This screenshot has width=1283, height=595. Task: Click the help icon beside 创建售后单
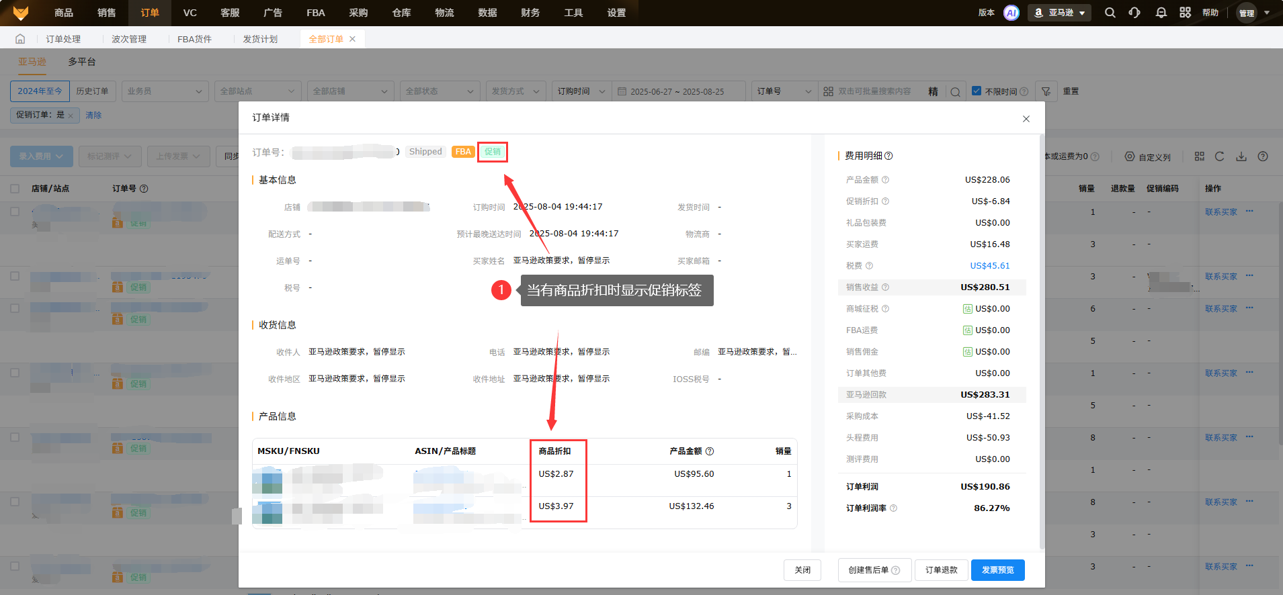point(895,570)
